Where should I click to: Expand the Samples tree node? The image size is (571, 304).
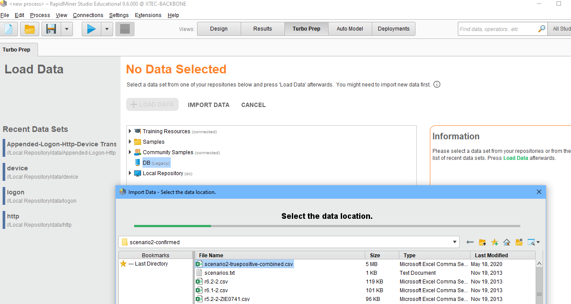(x=130, y=142)
